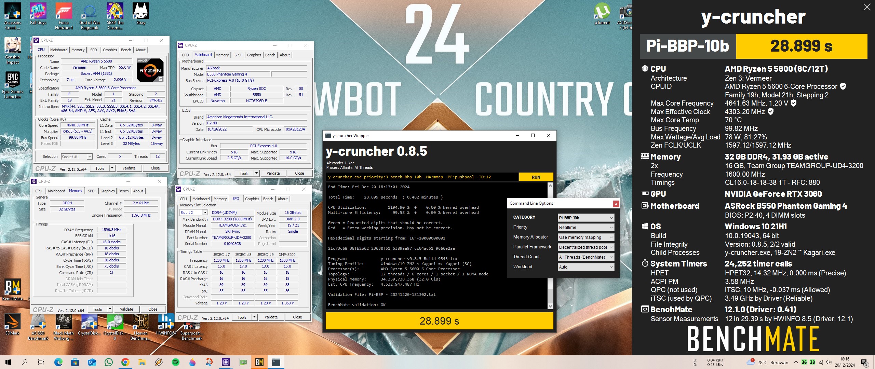Switch to About tab in CPU-Z SPD window

click(x=283, y=199)
